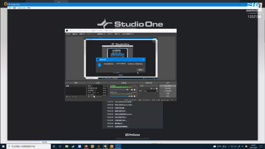The image size is (265, 149).
Task: Click 工作室模式 studio mode button
Action: [168, 91]
